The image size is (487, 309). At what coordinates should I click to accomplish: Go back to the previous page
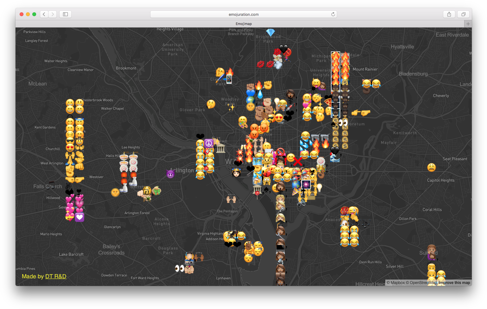coord(44,14)
